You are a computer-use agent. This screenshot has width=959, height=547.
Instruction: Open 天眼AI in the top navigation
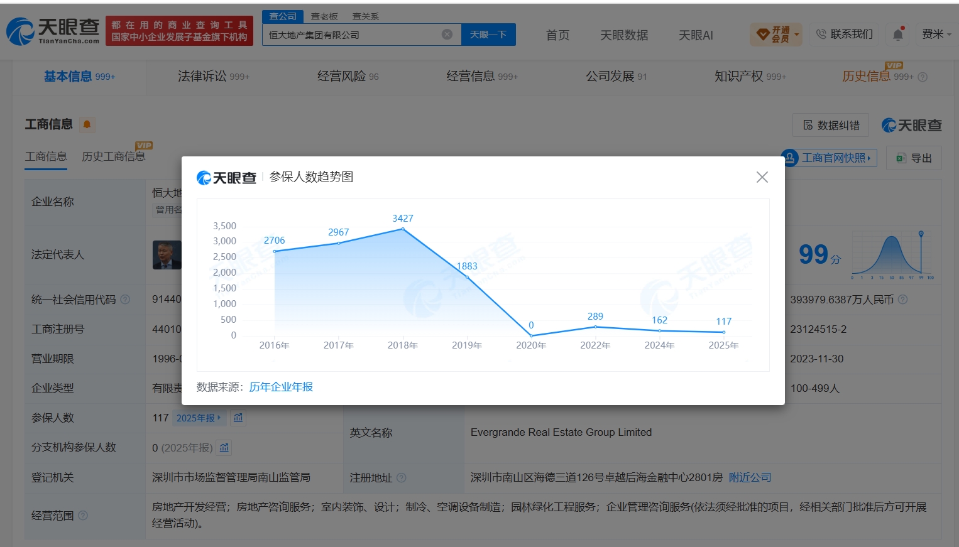[696, 35]
